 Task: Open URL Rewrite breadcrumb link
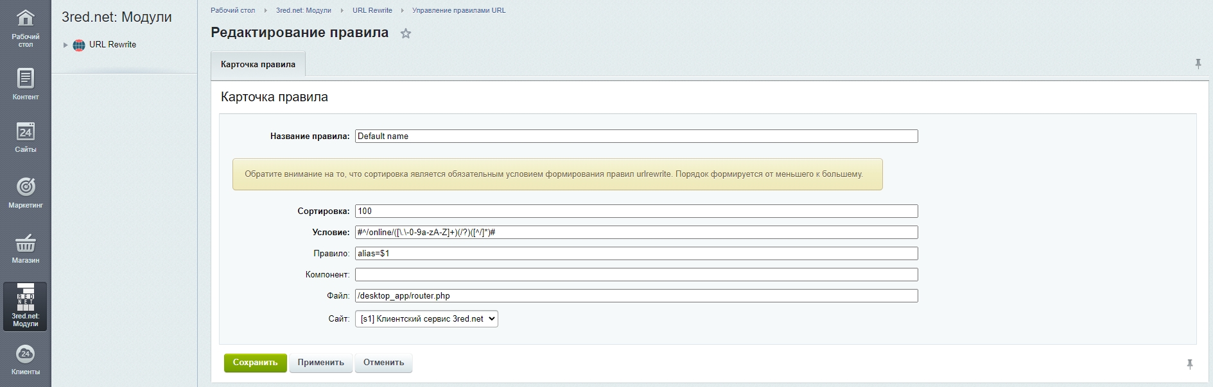pyautogui.click(x=372, y=10)
